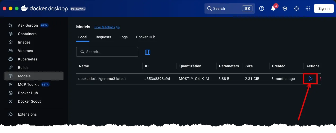Click the ID column header

coord(147,66)
